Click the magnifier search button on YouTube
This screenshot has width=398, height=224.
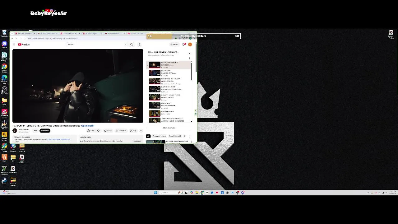132,44
